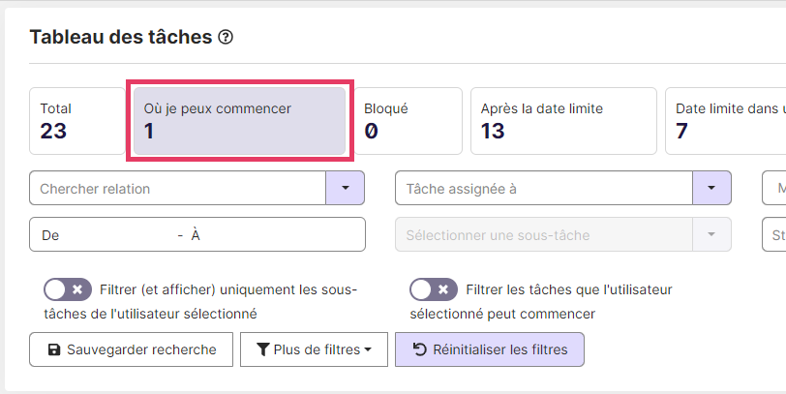The height and width of the screenshot is (394, 786).
Task: Click the Sélectionner une sous-tâche field
Action: click(x=544, y=234)
